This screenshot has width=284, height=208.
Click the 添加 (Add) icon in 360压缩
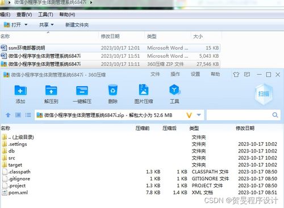click(20, 90)
